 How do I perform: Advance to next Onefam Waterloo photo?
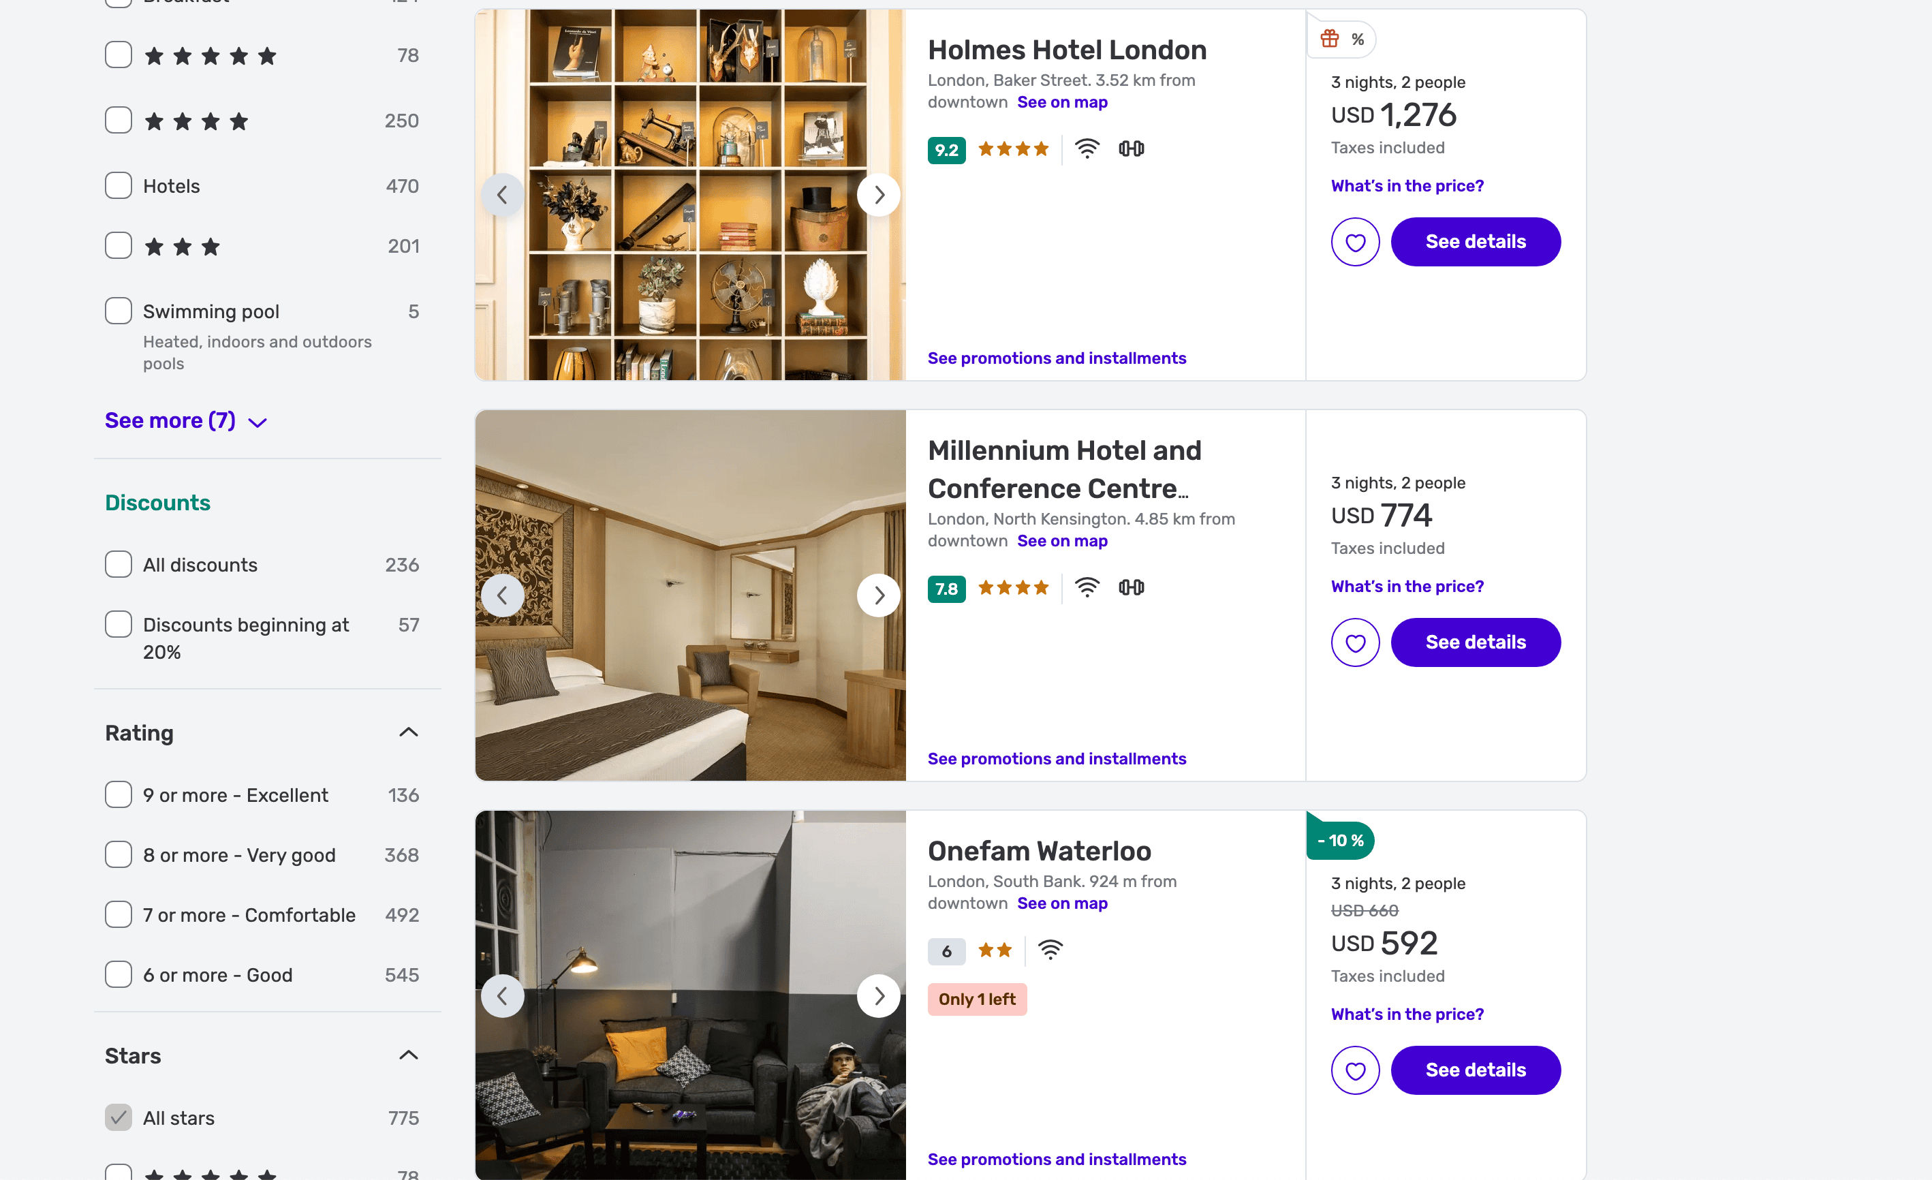coord(878,996)
